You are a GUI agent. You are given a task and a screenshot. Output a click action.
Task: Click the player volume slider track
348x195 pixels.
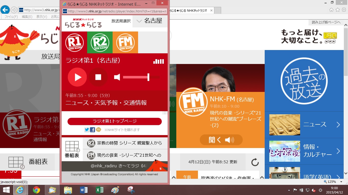[141, 77]
